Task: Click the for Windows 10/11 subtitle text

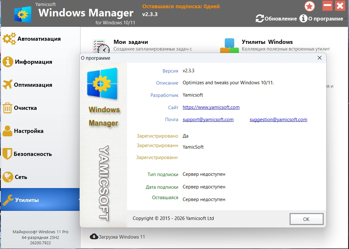Action: pyautogui.click(x=115, y=23)
